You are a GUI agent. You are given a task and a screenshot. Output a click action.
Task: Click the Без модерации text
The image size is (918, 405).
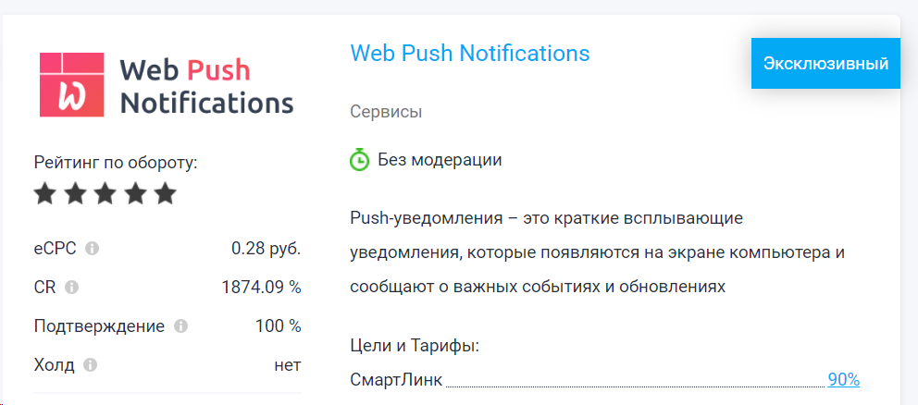click(x=440, y=160)
